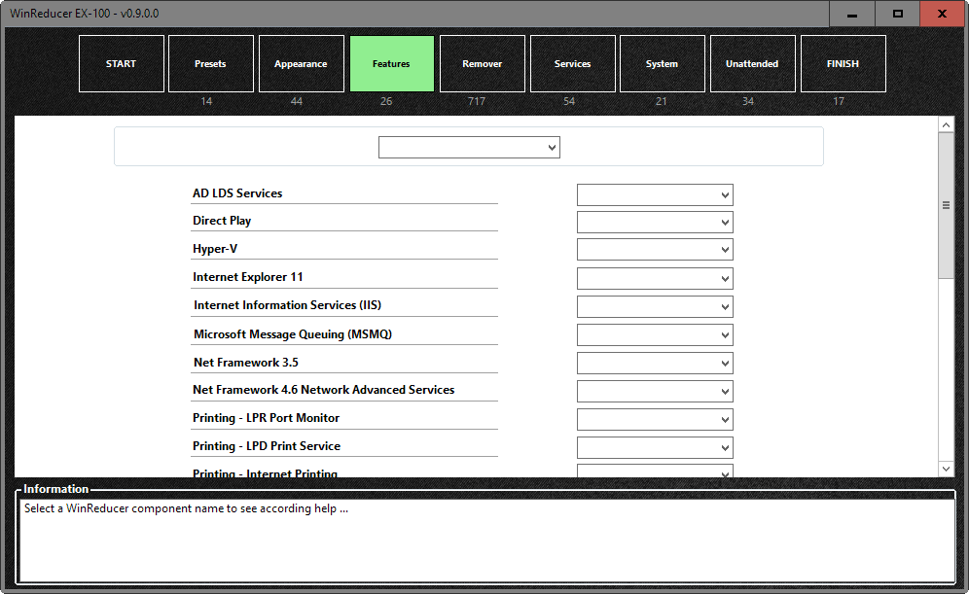
Task: Open Printing - LPR Port Monitor dropdown
Action: click(655, 419)
